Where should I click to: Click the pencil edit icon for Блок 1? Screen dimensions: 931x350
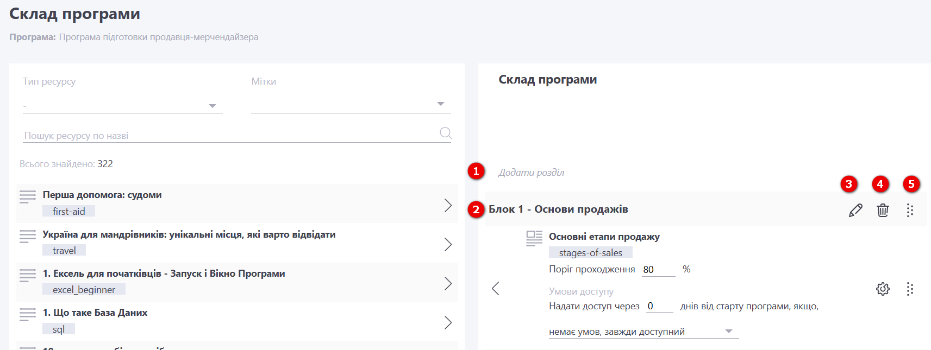[x=855, y=210]
